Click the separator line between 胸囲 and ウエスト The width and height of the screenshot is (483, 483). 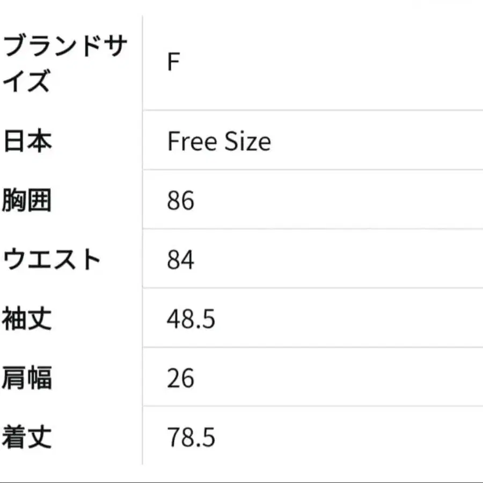[x=311, y=229]
